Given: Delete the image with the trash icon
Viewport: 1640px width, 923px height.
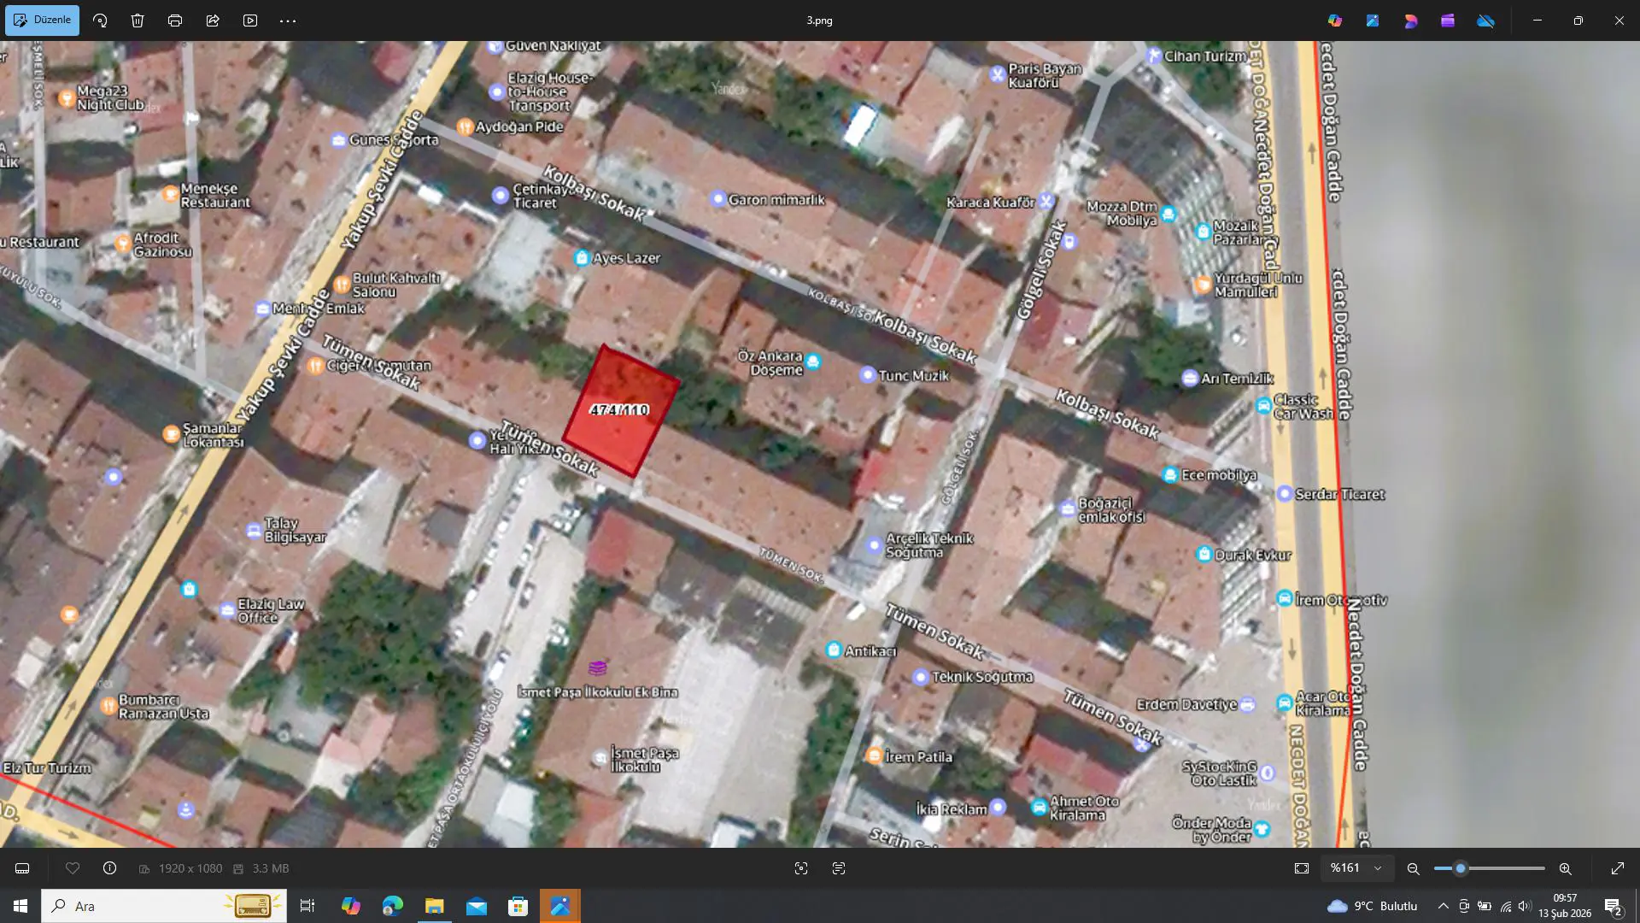Looking at the screenshot, I should tap(138, 21).
